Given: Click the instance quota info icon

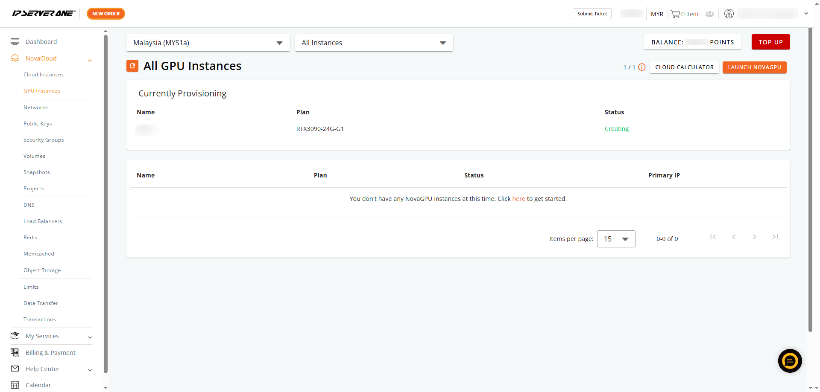Looking at the screenshot, I should (x=642, y=67).
